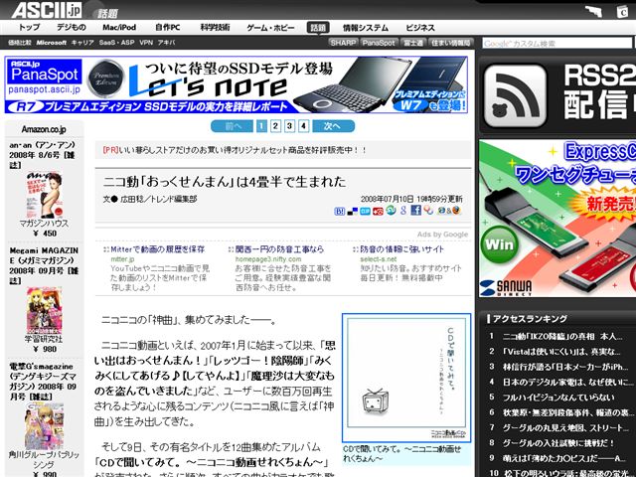The image size is (636, 477).
Task: Open ranking 7 グーグルの丸見え地図 article
Action: pyautogui.click(x=565, y=428)
